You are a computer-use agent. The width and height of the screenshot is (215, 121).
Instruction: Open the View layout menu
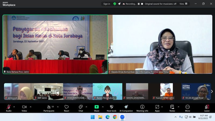pos(183,4)
